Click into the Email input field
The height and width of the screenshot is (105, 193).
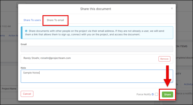click(x=97, y=49)
